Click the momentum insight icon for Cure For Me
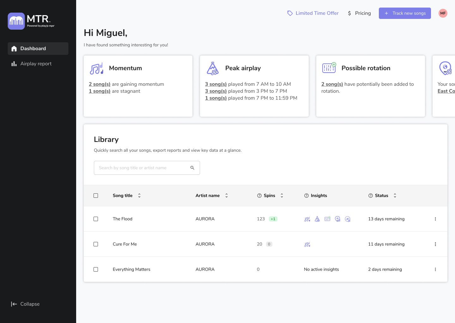Image resolution: width=455 pixels, height=323 pixels. 307,244
